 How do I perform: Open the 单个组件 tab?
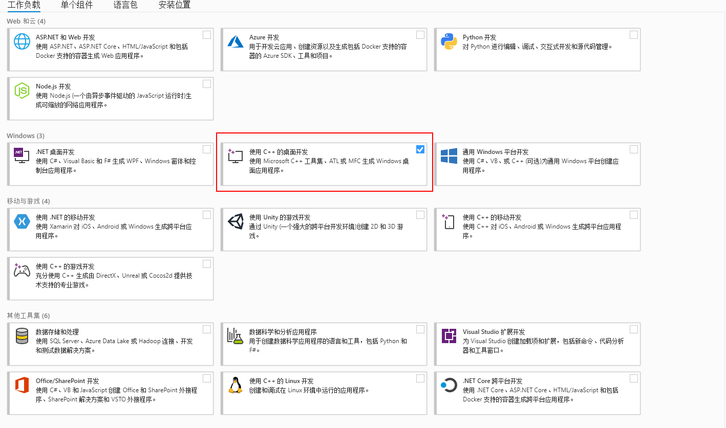tap(77, 5)
